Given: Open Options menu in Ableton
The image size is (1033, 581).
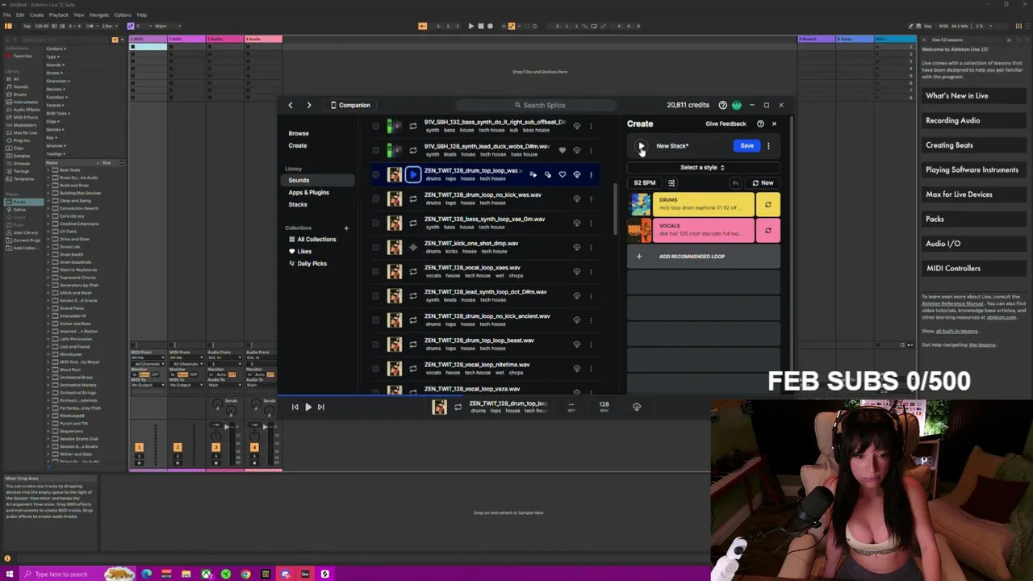Looking at the screenshot, I should point(123,15).
